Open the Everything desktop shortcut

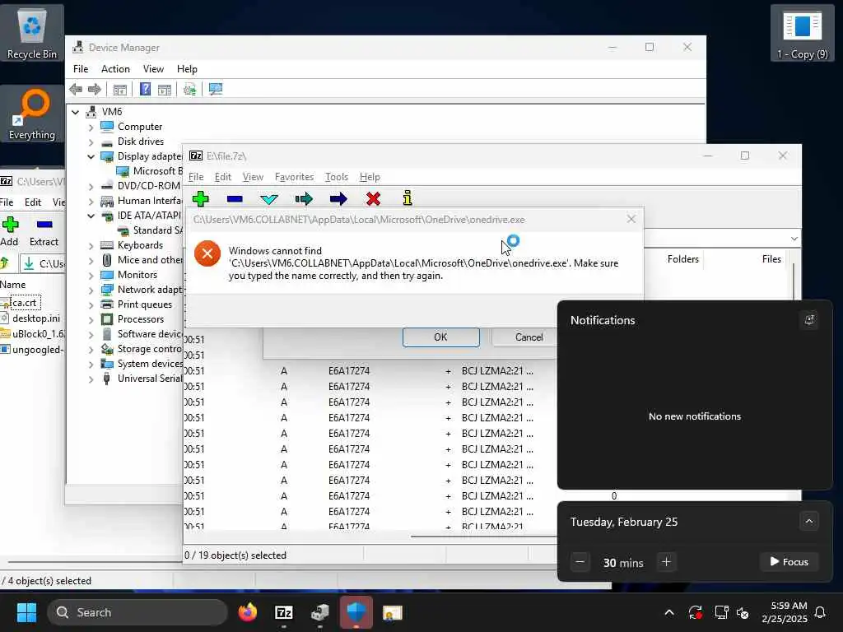[32, 114]
